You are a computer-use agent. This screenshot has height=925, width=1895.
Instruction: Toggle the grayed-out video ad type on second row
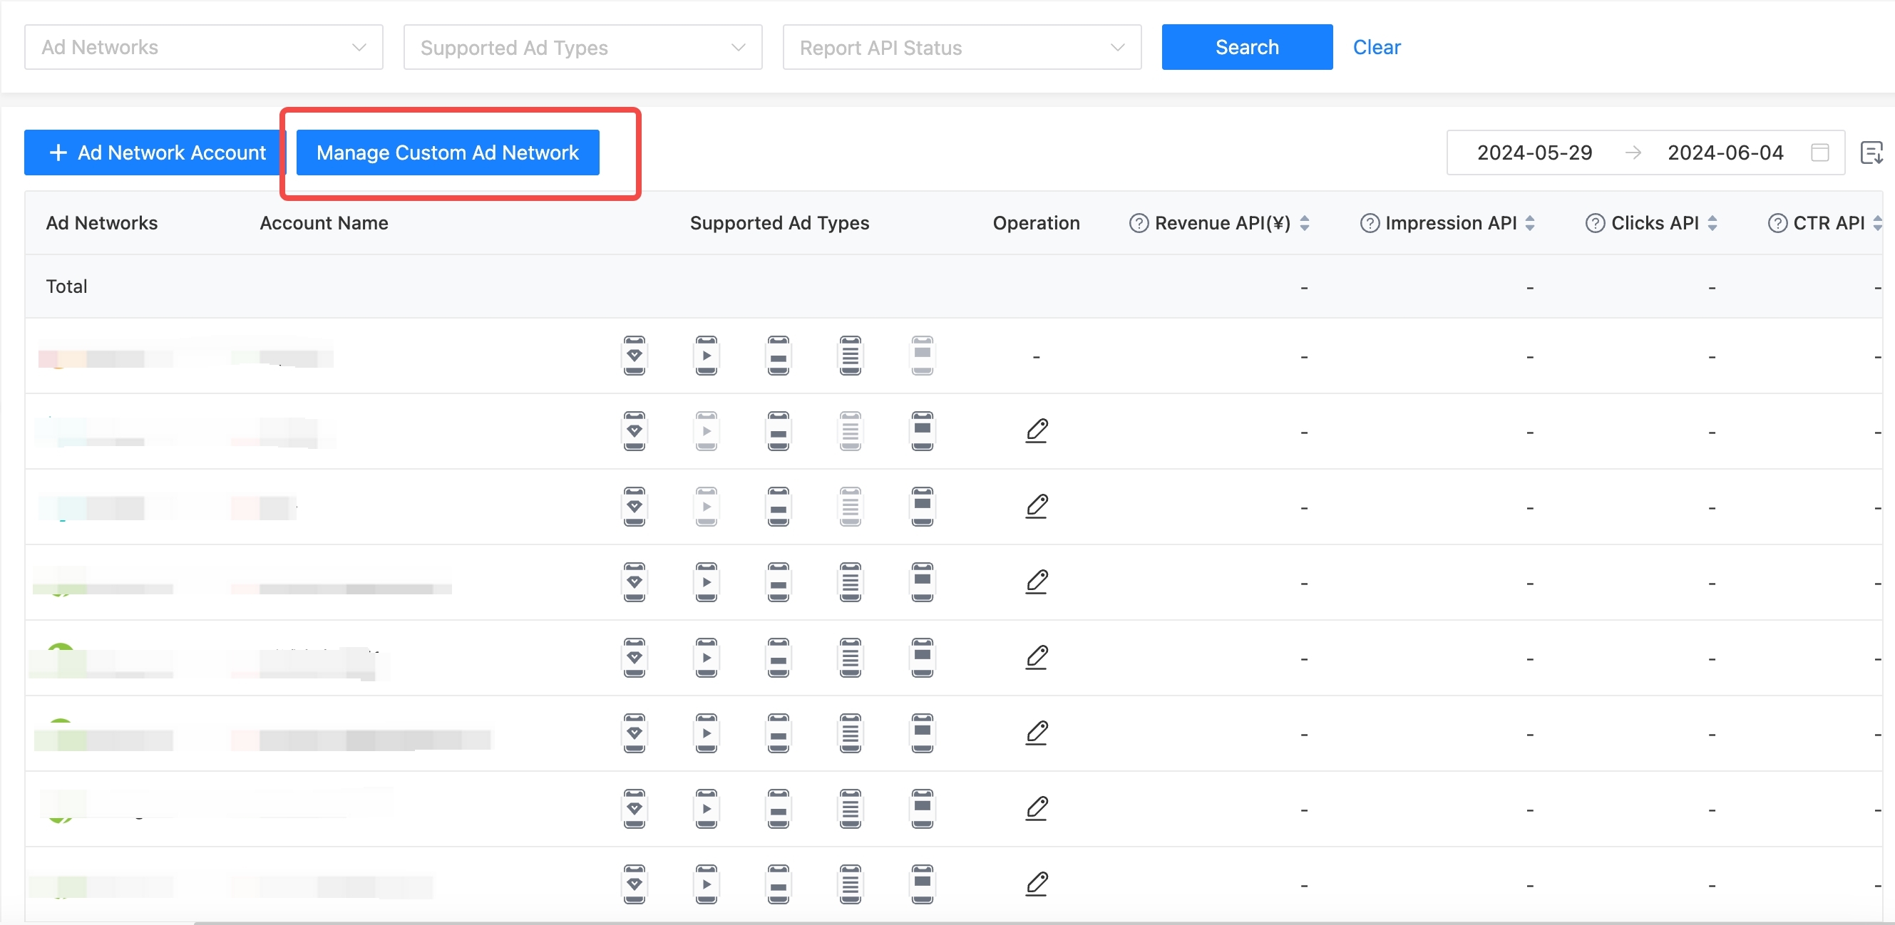pyautogui.click(x=707, y=431)
